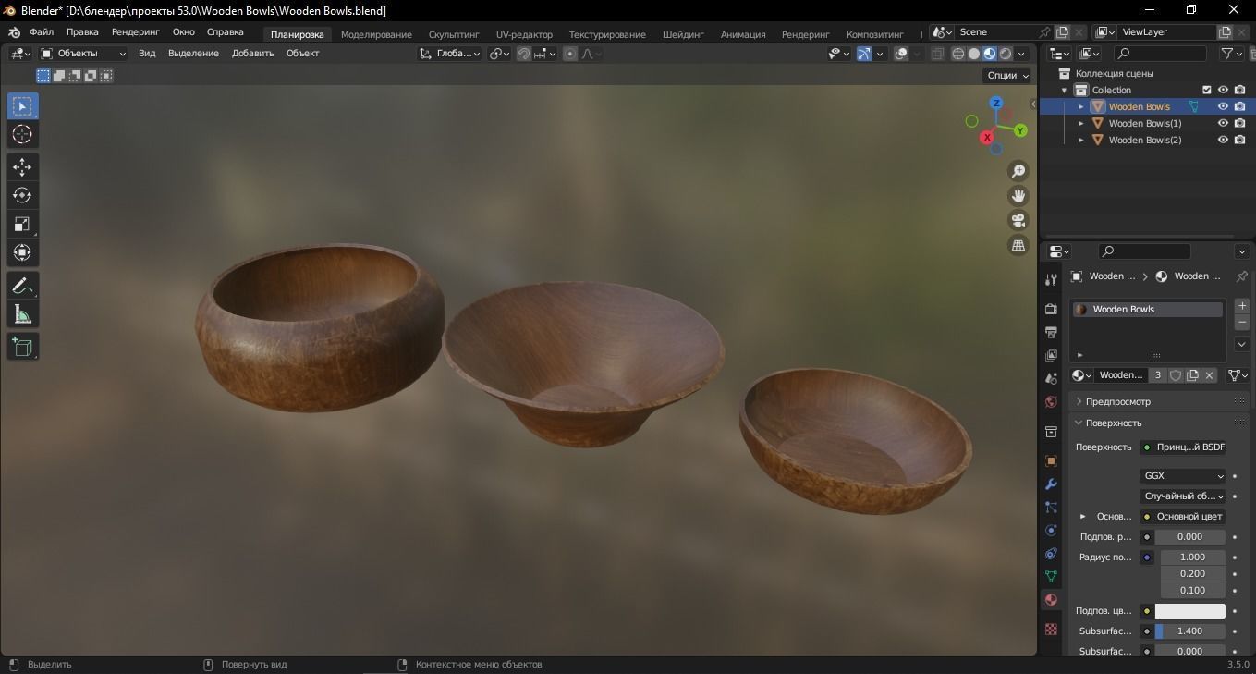Screen dimensions: 1256x674
Task: Hide the Collection via eye icon
Action: [x=1223, y=90]
